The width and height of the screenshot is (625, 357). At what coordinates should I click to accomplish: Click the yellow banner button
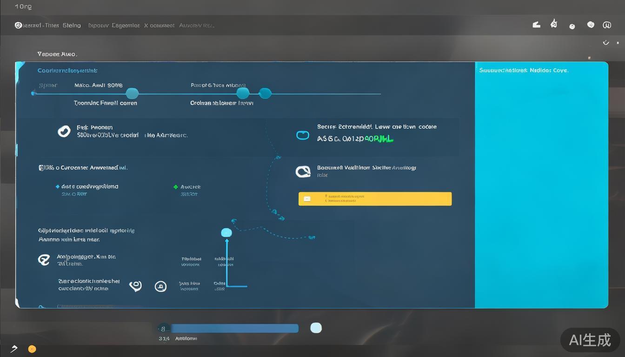(x=375, y=198)
